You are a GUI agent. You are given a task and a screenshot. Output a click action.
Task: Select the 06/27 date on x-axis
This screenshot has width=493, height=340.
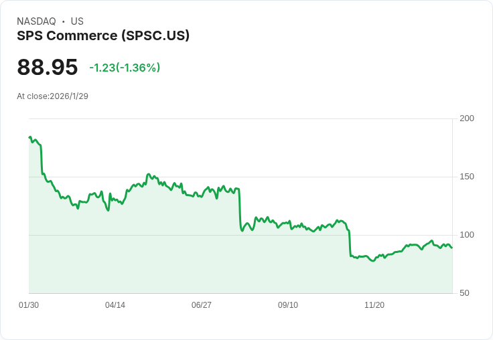click(202, 305)
